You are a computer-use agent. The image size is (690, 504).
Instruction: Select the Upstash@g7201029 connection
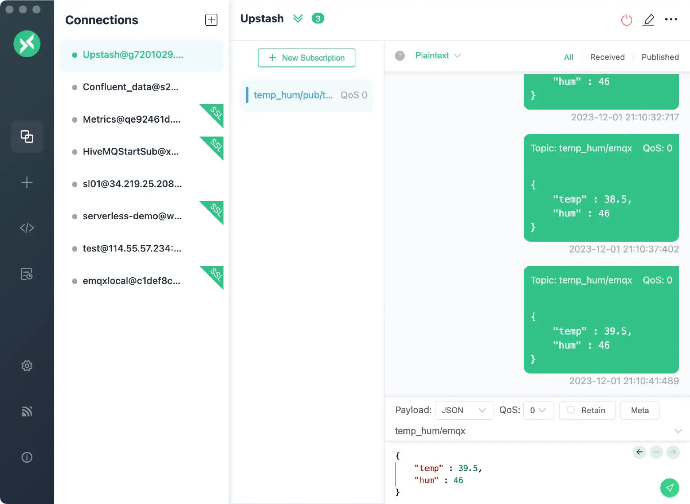(x=142, y=55)
